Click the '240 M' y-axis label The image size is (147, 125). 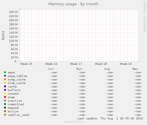click(13, 12)
